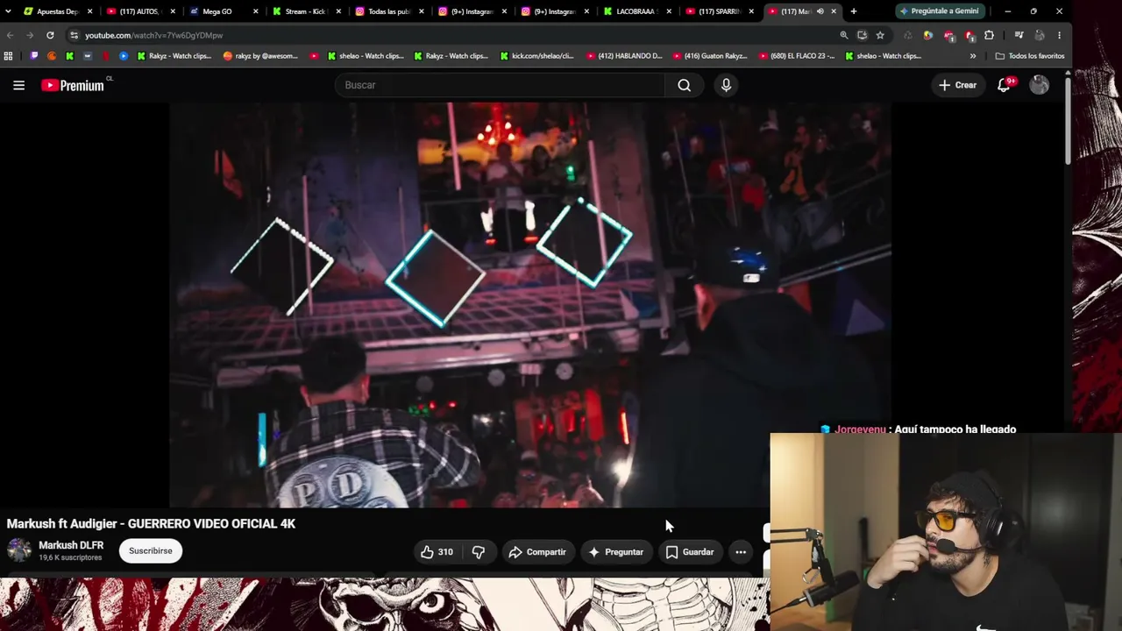
Task: Open the YouTube guide hamburger menu
Action: [18, 85]
